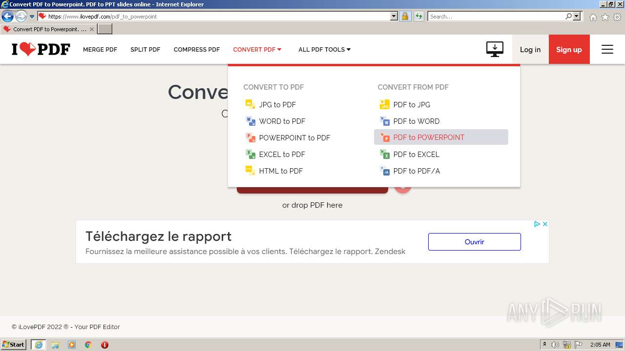The width and height of the screenshot is (625, 351).
Task: Open Internet Explorer in taskbar
Action: click(x=39, y=344)
